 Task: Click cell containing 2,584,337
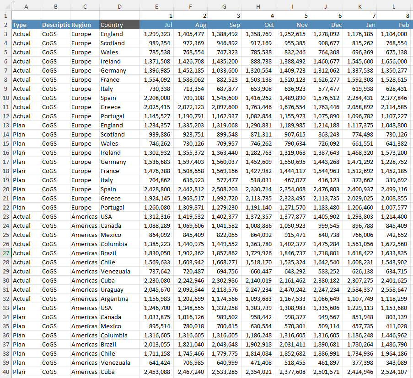[x=360, y=290]
